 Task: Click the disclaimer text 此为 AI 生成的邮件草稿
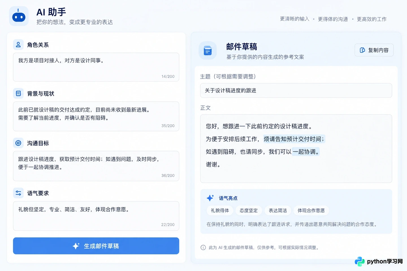pyautogui.click(x=264, y=248)
